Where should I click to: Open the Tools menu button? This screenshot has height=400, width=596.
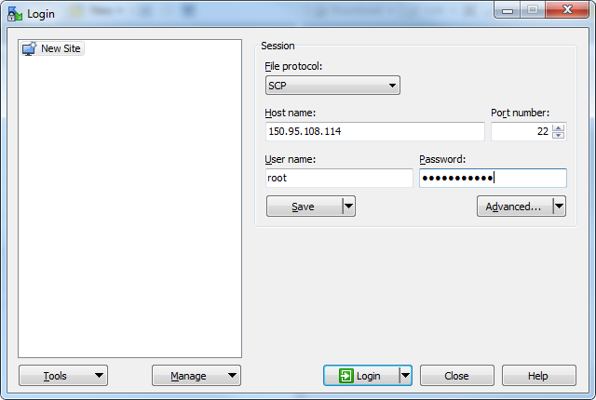click(x=63, y=376)
